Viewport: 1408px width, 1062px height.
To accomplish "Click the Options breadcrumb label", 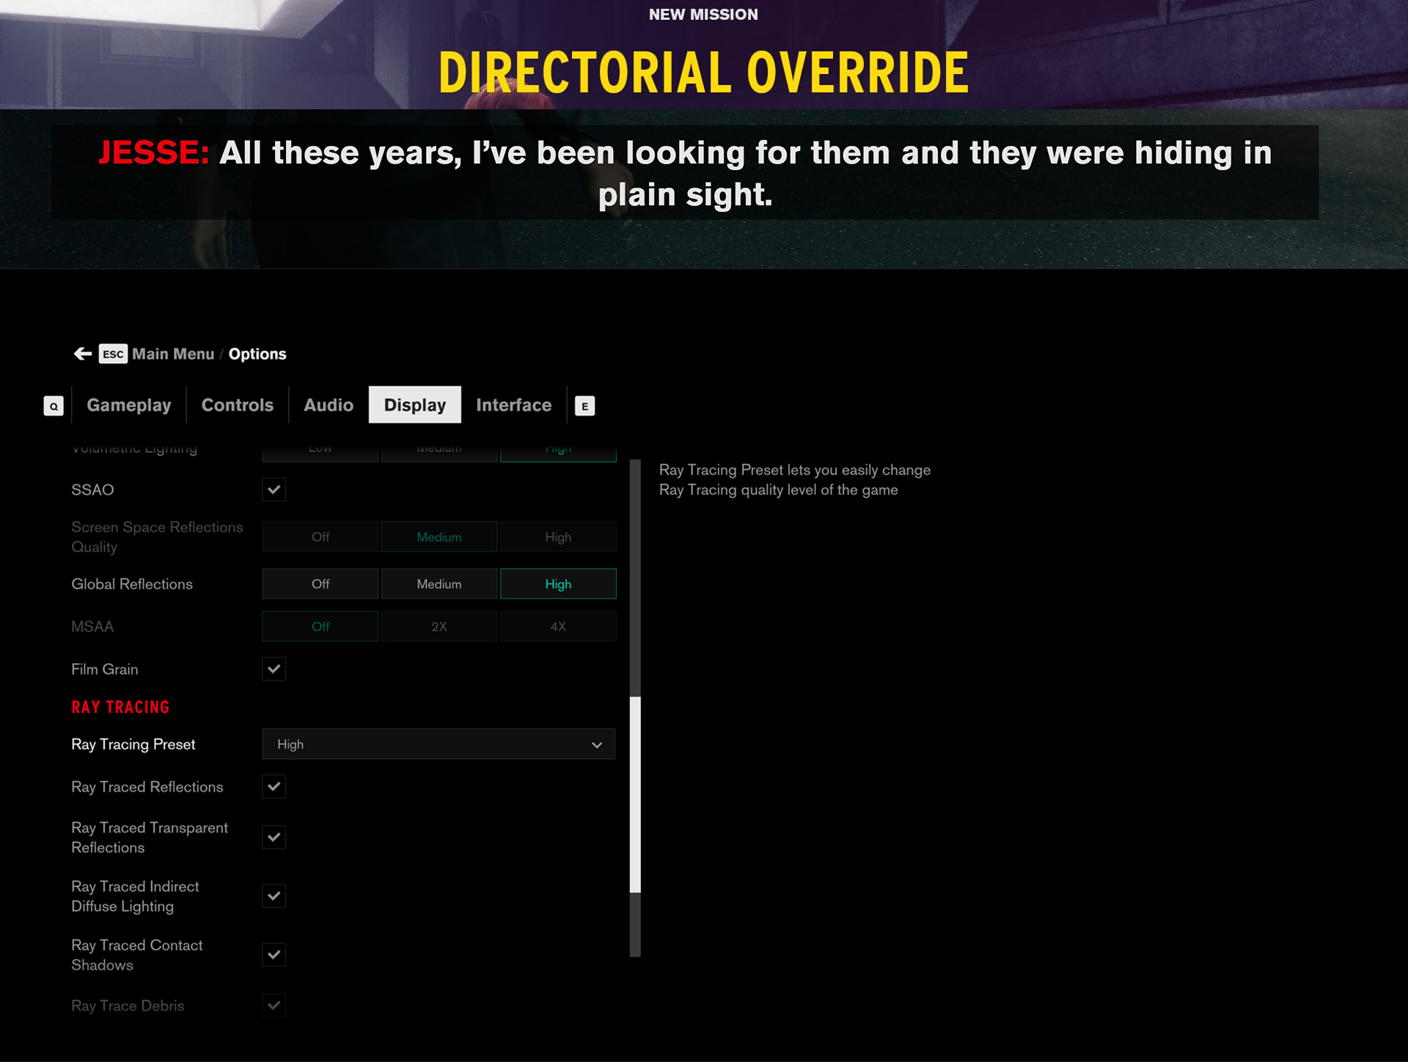I will (x=257, y=354).
